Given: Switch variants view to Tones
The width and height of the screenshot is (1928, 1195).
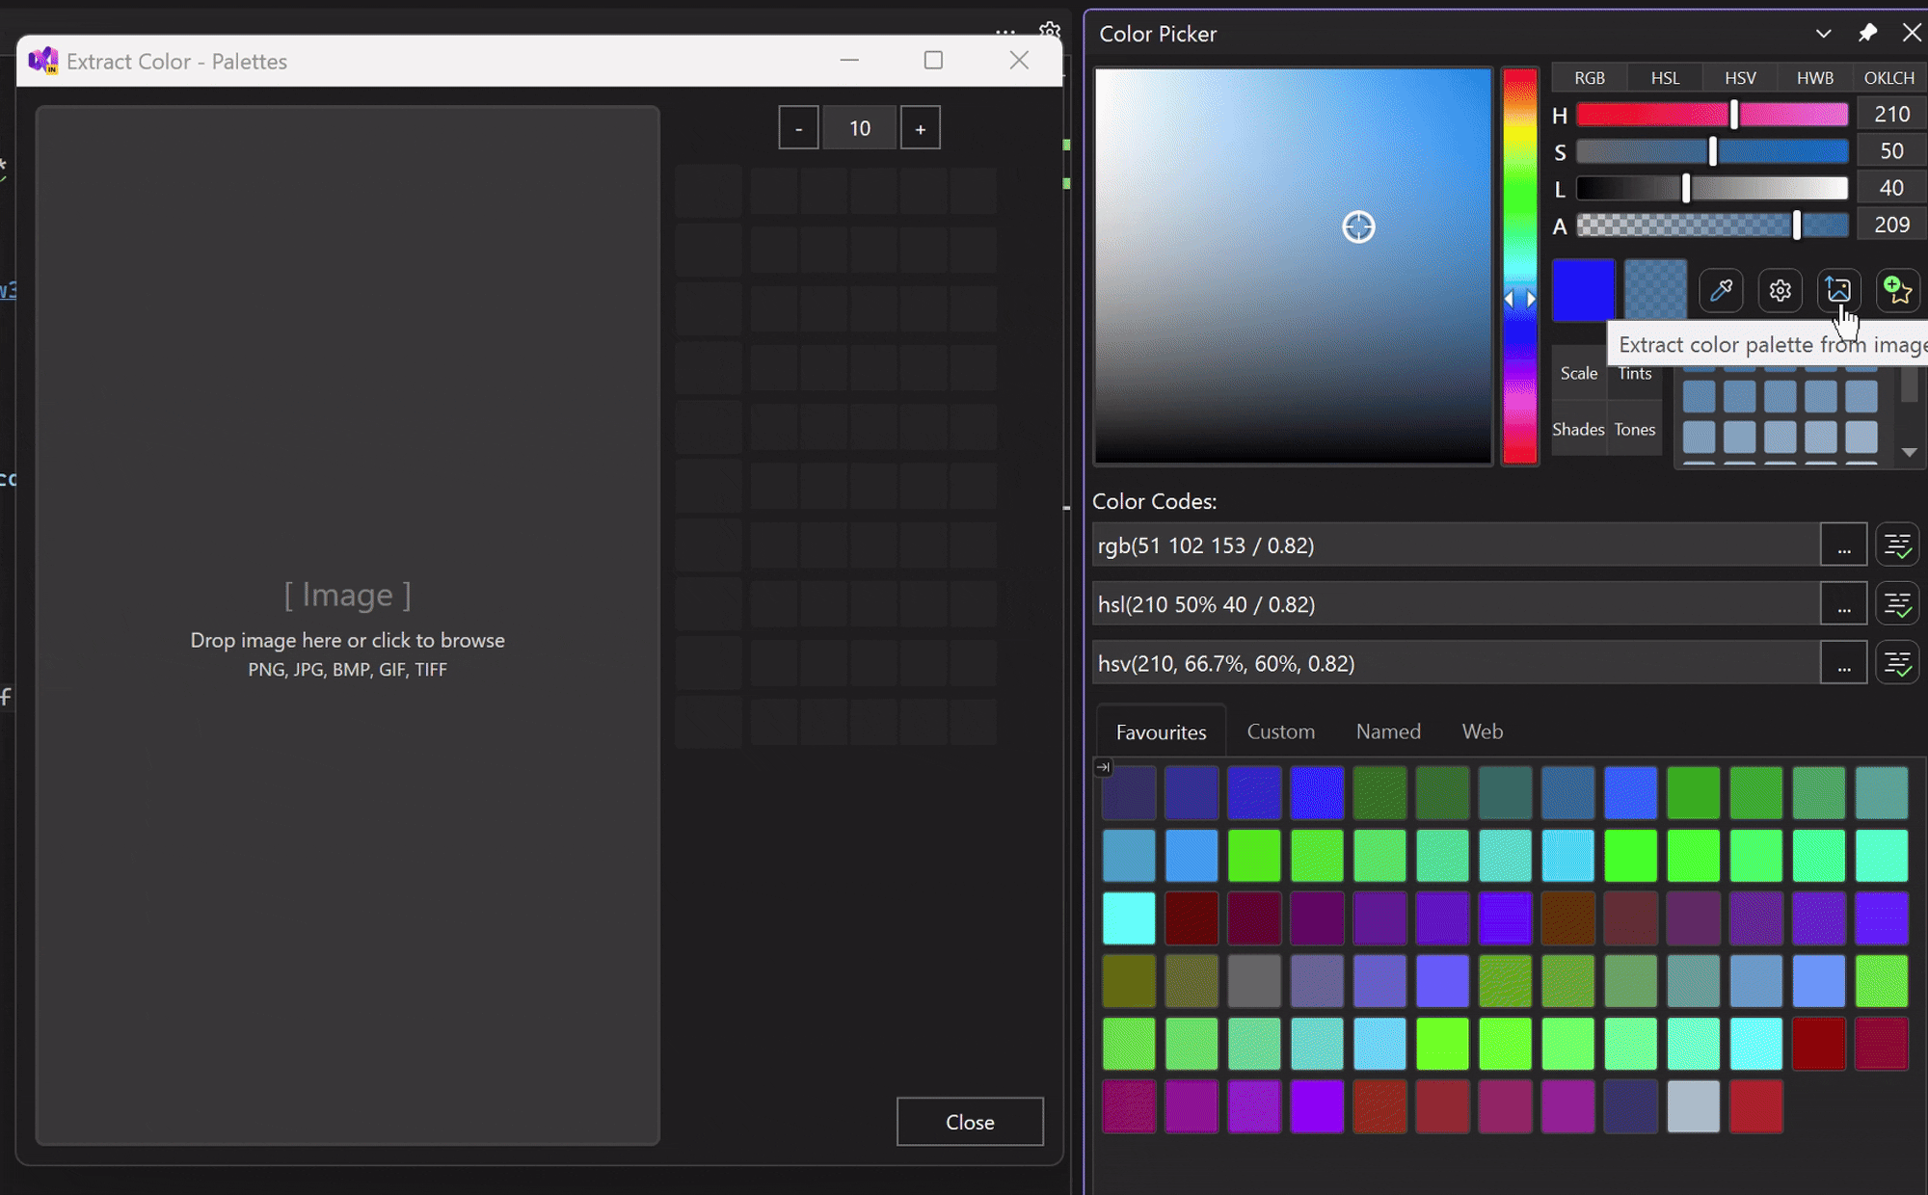Looking at the screenshot, I should (1635, 429).
